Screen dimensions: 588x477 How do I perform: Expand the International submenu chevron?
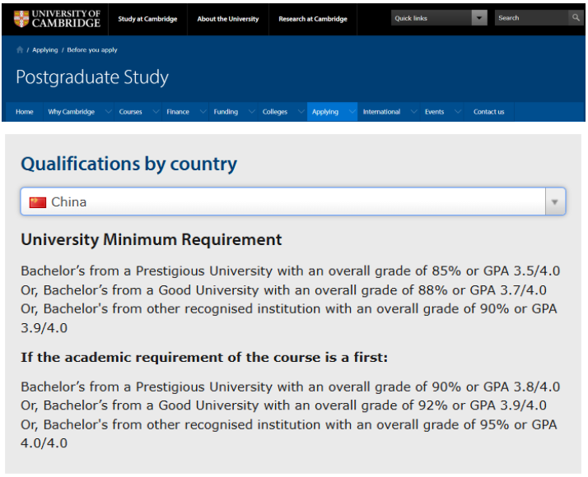click(414, 112)
